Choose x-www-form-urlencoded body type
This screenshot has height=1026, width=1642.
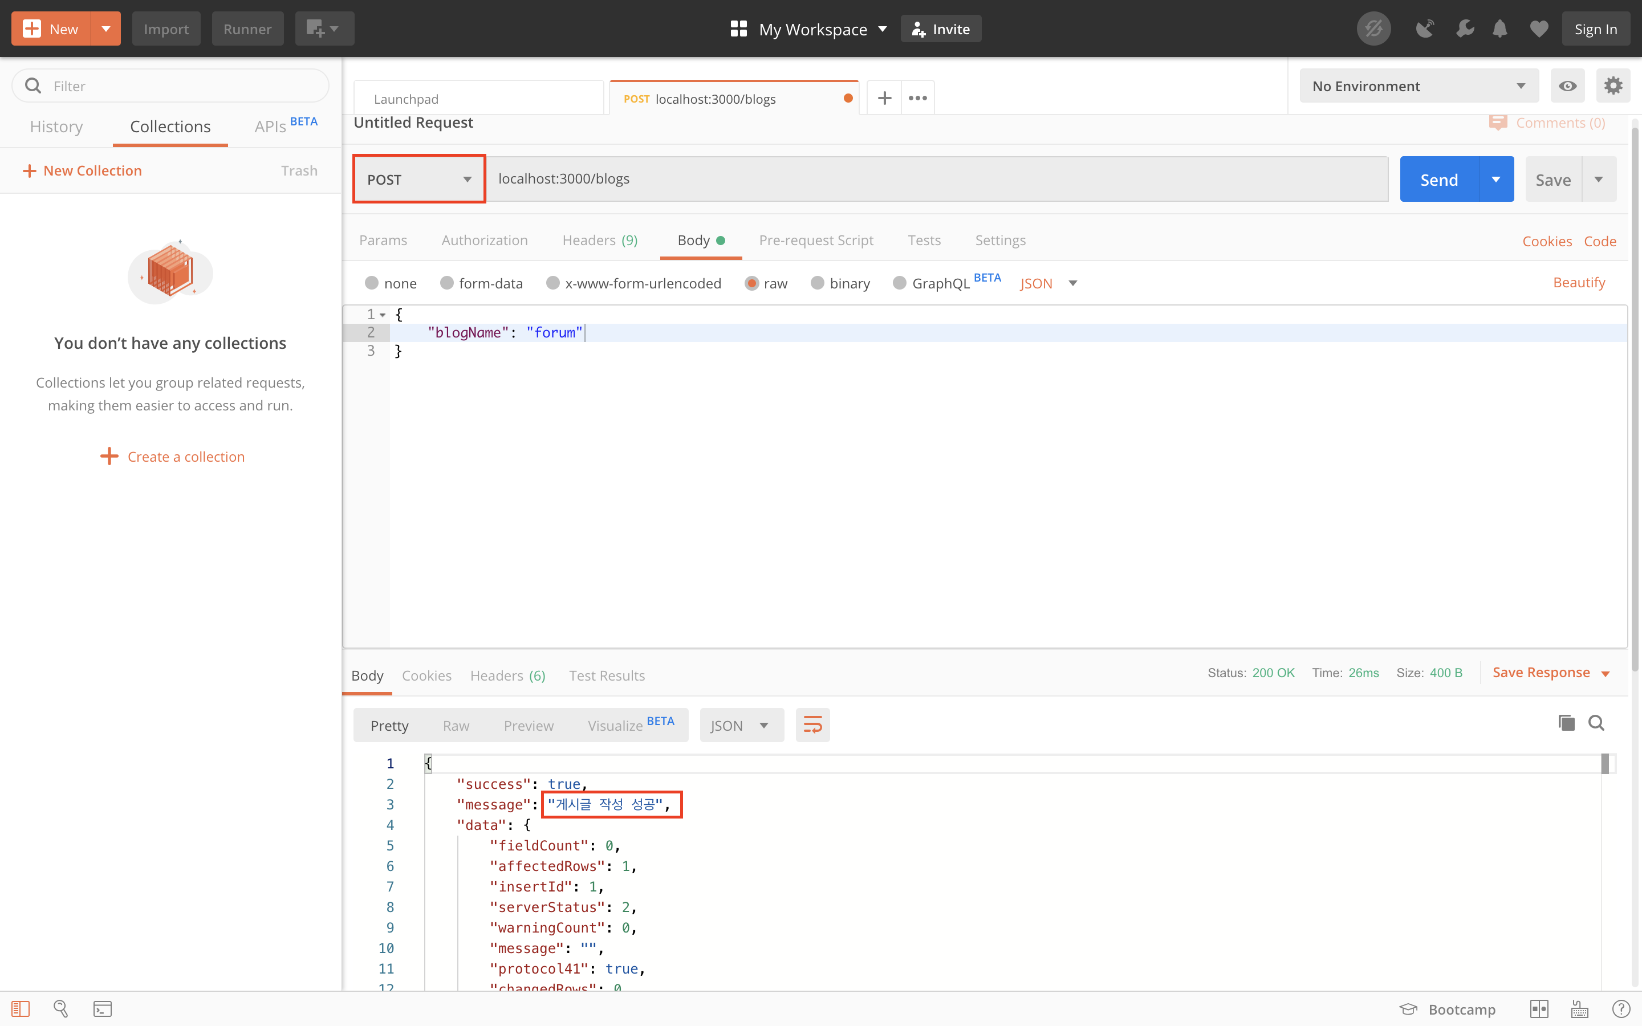pyautogui.click(x=553, y=283)
